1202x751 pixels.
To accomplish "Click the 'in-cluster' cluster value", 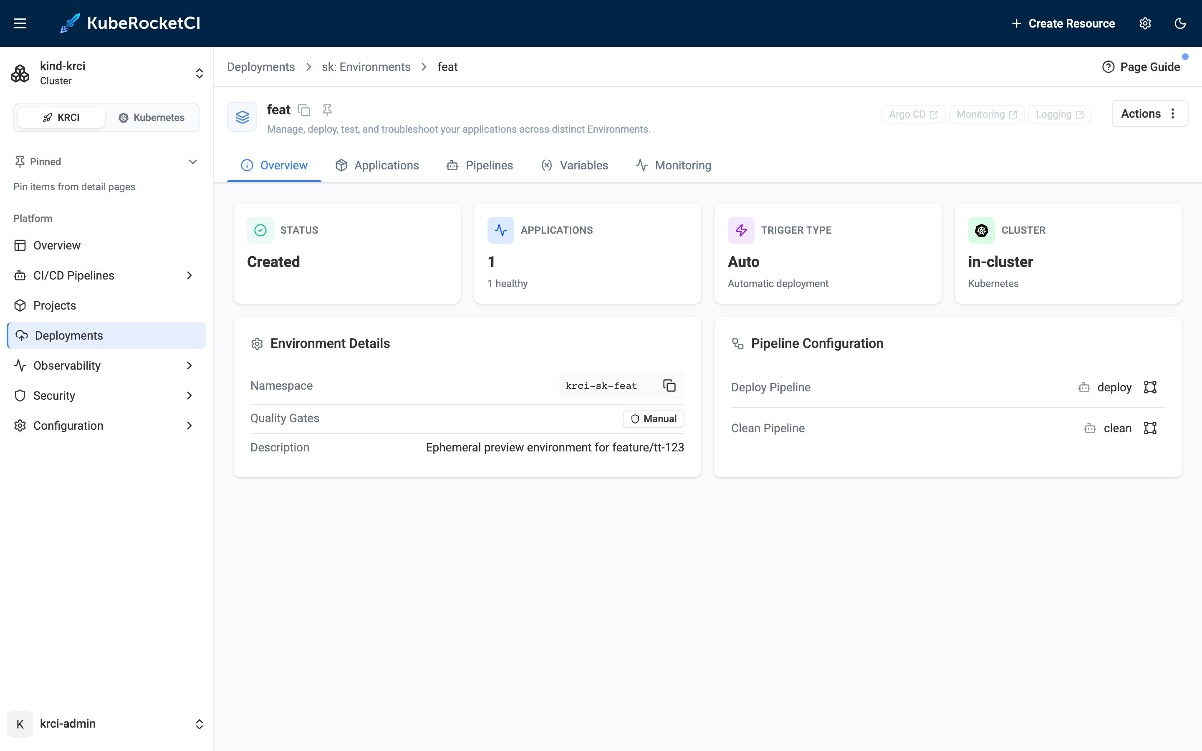I will click(1000, 262).
